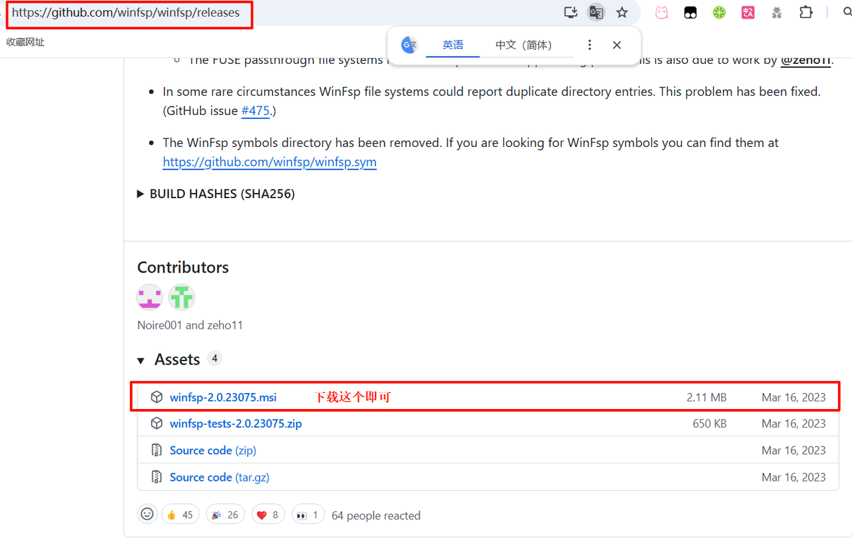Download winfsp-tests-2.0.23075.zip

236,424
